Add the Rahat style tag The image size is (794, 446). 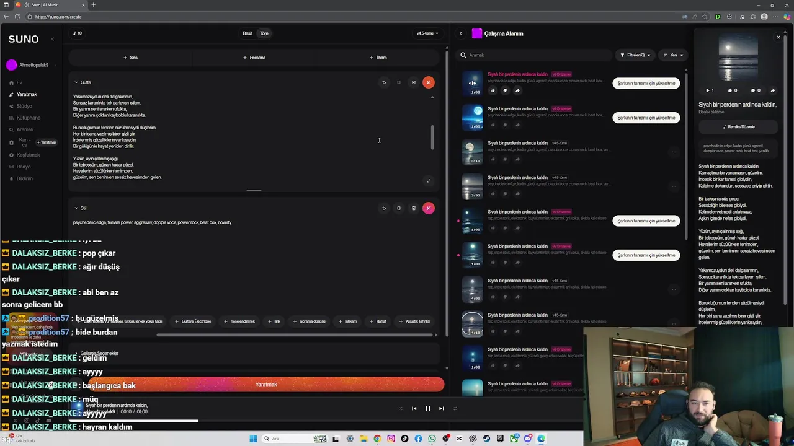(378, 321)
